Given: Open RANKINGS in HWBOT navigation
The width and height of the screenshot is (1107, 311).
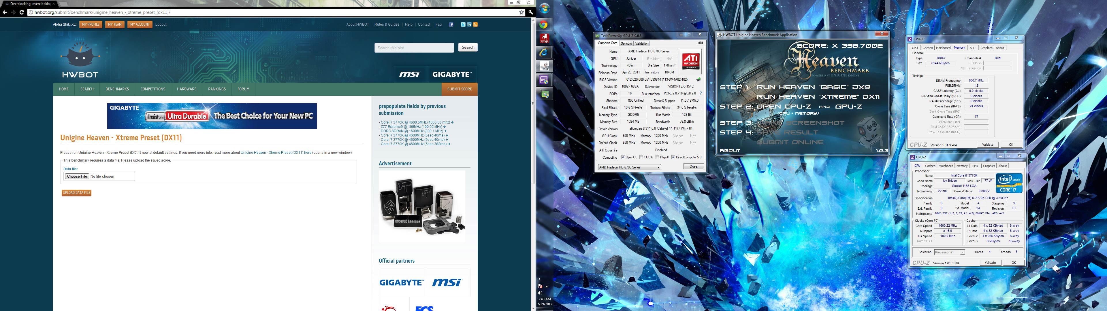Looking at the screenshot, I should [x=217, y=89].
